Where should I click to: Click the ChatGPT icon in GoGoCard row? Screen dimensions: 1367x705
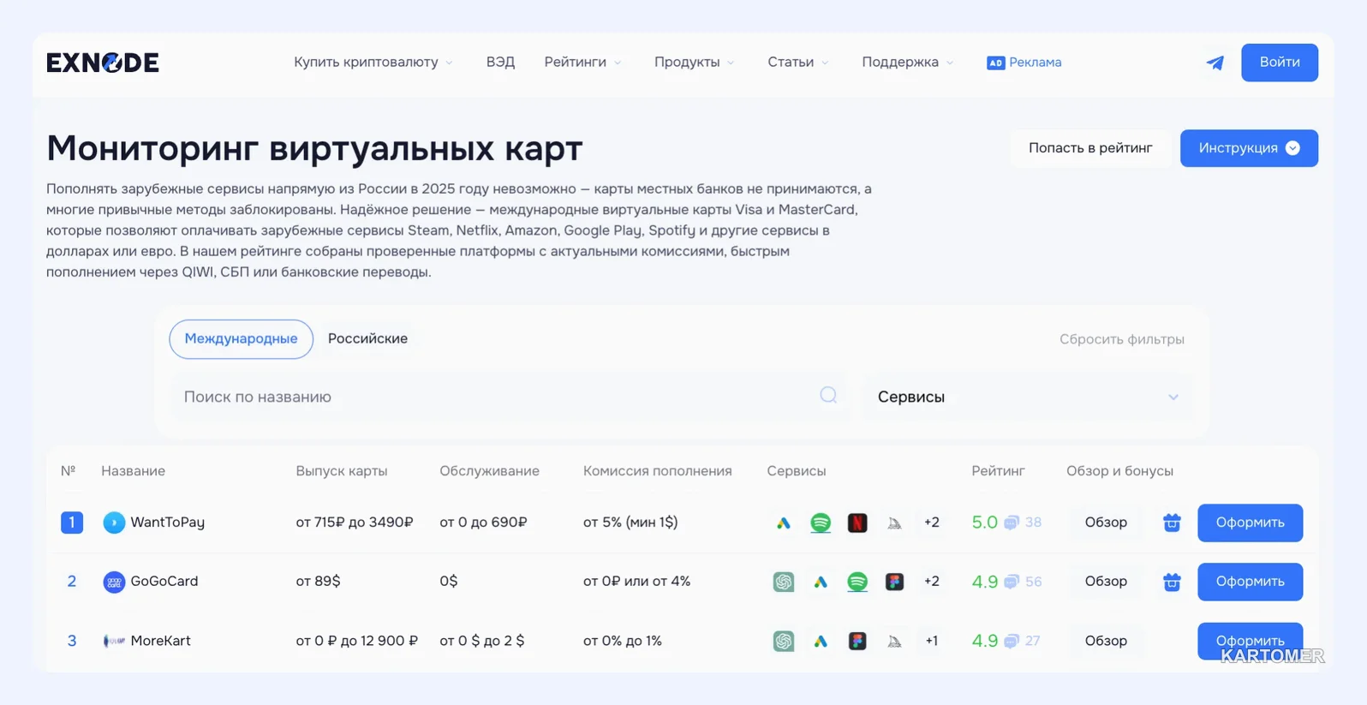coord(784,582)
